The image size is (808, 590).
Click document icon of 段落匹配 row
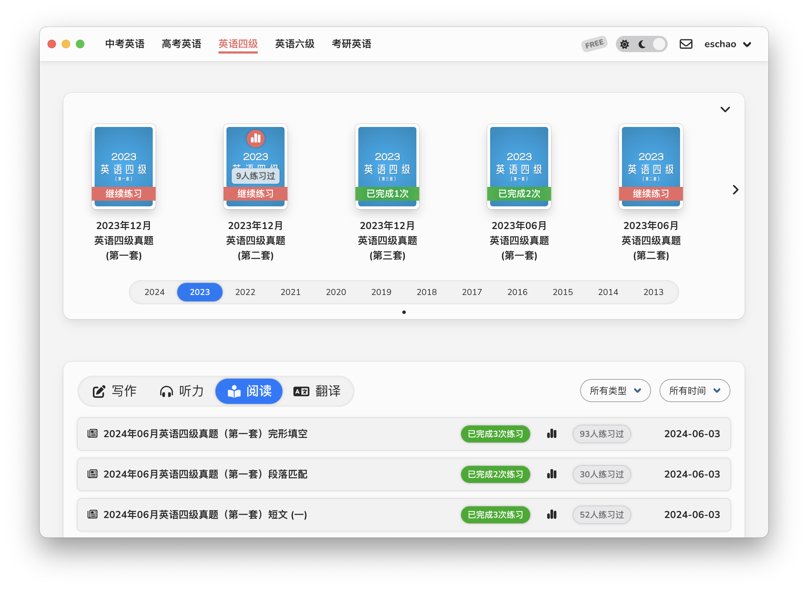[92, 474]
